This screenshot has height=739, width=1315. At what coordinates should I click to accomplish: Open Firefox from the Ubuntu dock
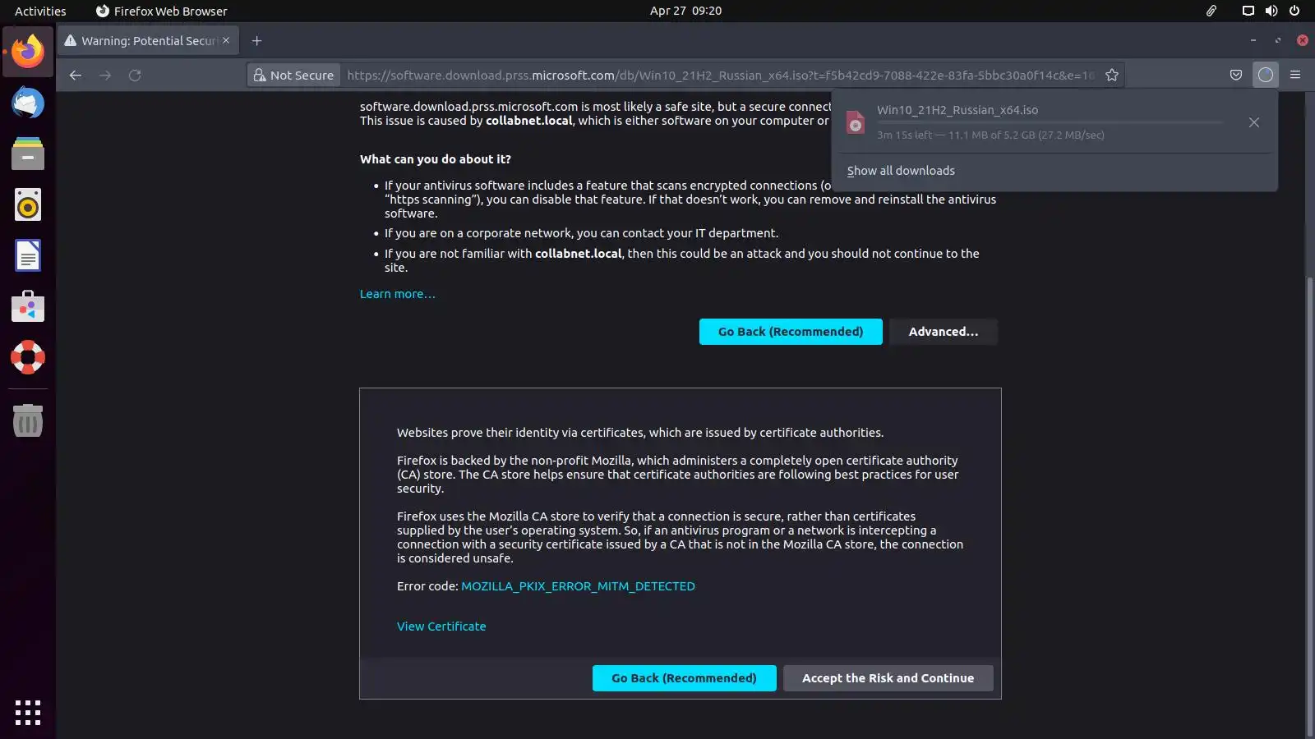[x=28, y=52]
